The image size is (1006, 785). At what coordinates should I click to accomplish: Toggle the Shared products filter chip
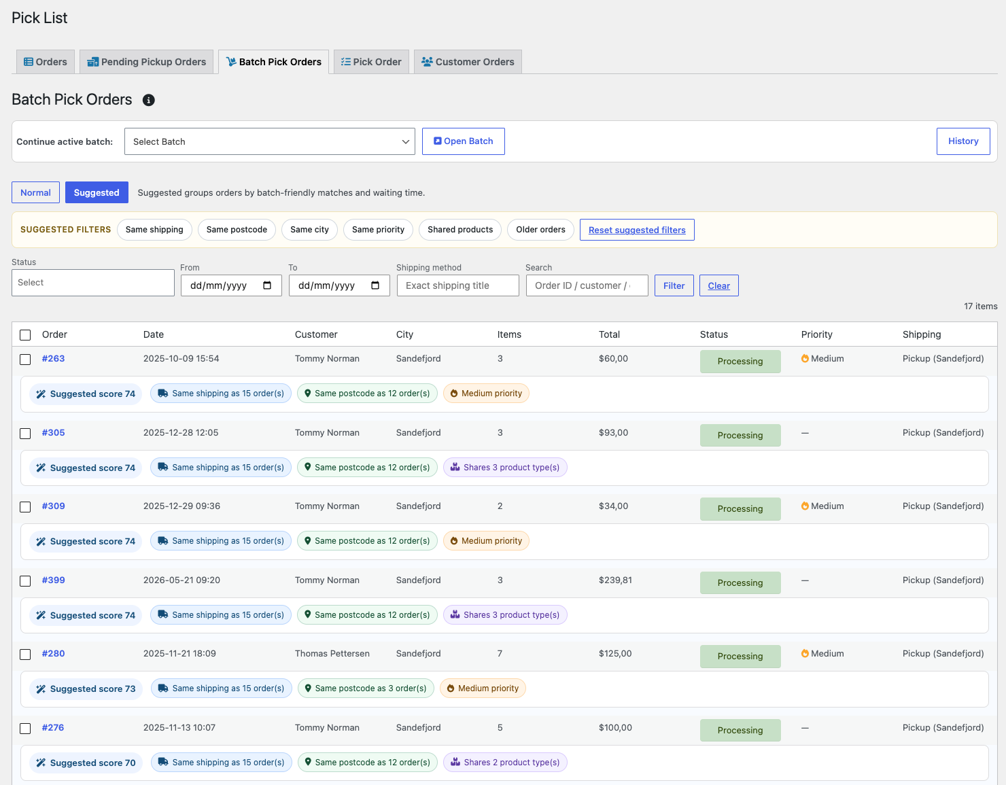pyautogui.click(x=460, y=230)
